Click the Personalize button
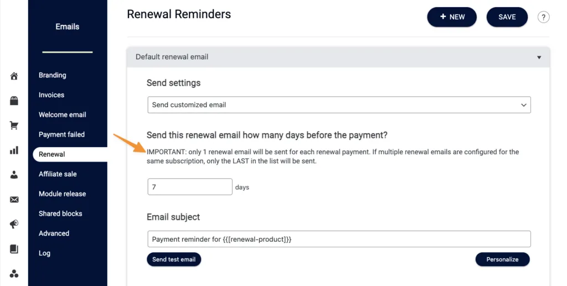Image resolution: width=567 pixels, height=286 pixels. point(502,259)
